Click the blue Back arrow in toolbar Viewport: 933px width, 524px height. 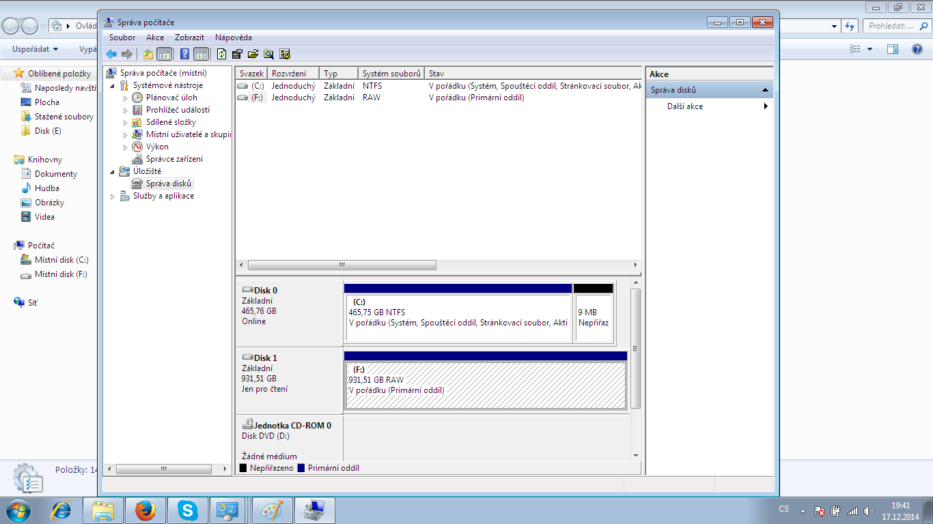[111, 55]
